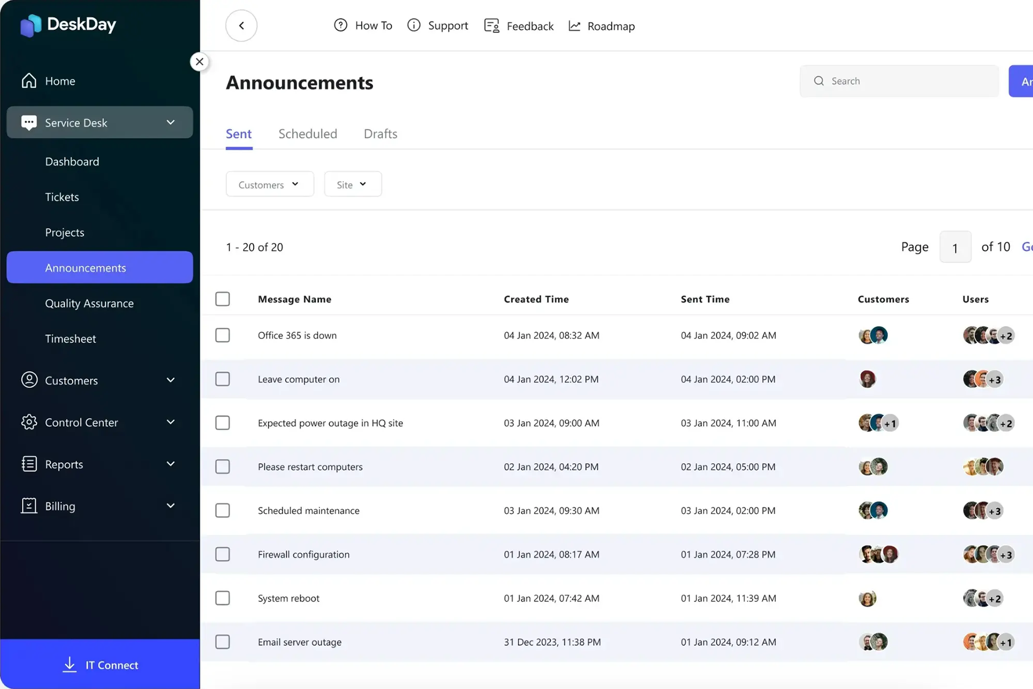
Task: Click the DeskDay logo icon
Action: click(31, 25)
